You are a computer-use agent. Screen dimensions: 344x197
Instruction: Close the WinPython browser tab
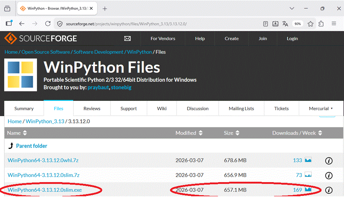coord(91,8)
